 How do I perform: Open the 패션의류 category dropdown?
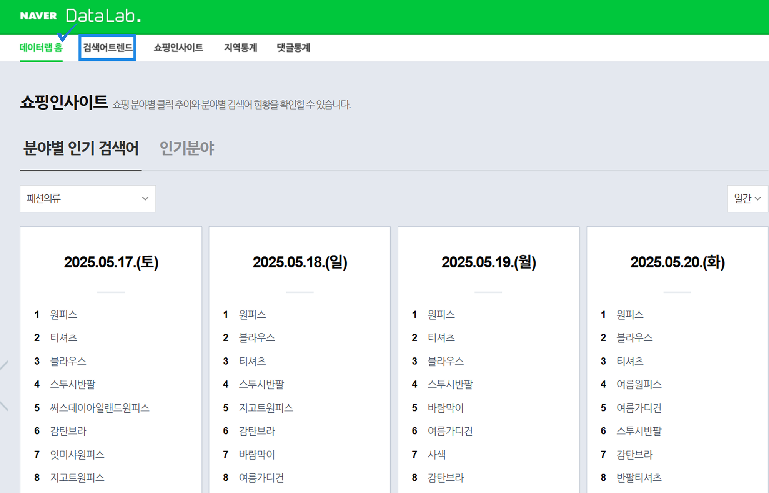(88, 199)
